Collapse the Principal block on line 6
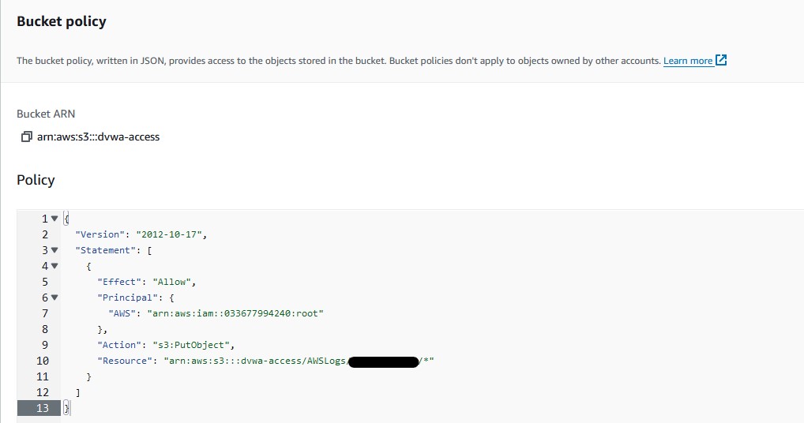The height and width of the screenshot is (423, 804). pos(54,298)
